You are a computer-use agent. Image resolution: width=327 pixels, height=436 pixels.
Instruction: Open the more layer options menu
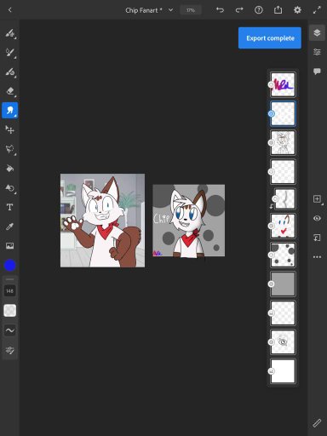point(317,257)
